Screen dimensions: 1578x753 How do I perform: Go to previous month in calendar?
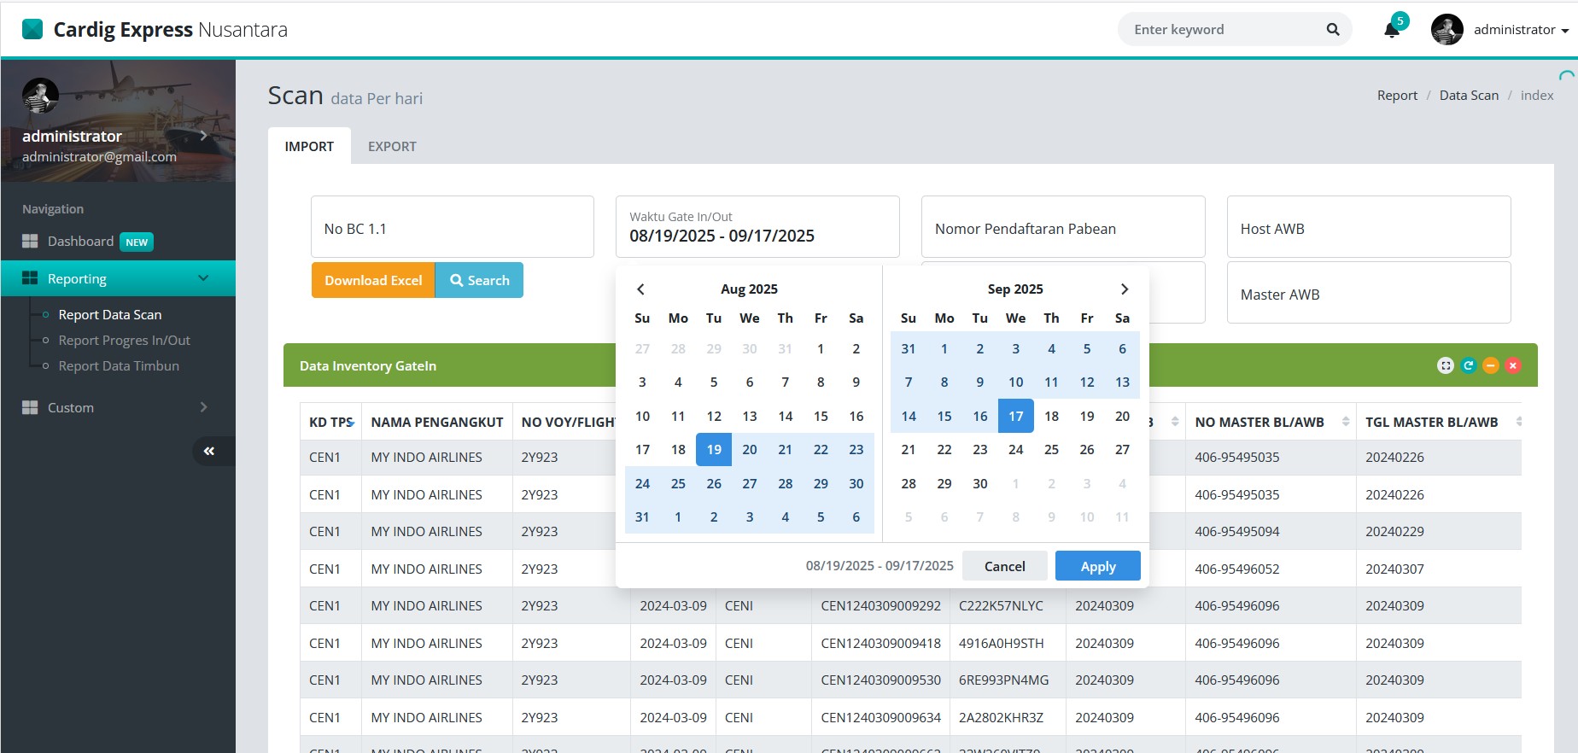(640, 289)
